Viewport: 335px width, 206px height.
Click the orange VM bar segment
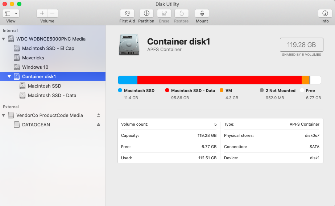pyautogui.click(x=305, y=80)
